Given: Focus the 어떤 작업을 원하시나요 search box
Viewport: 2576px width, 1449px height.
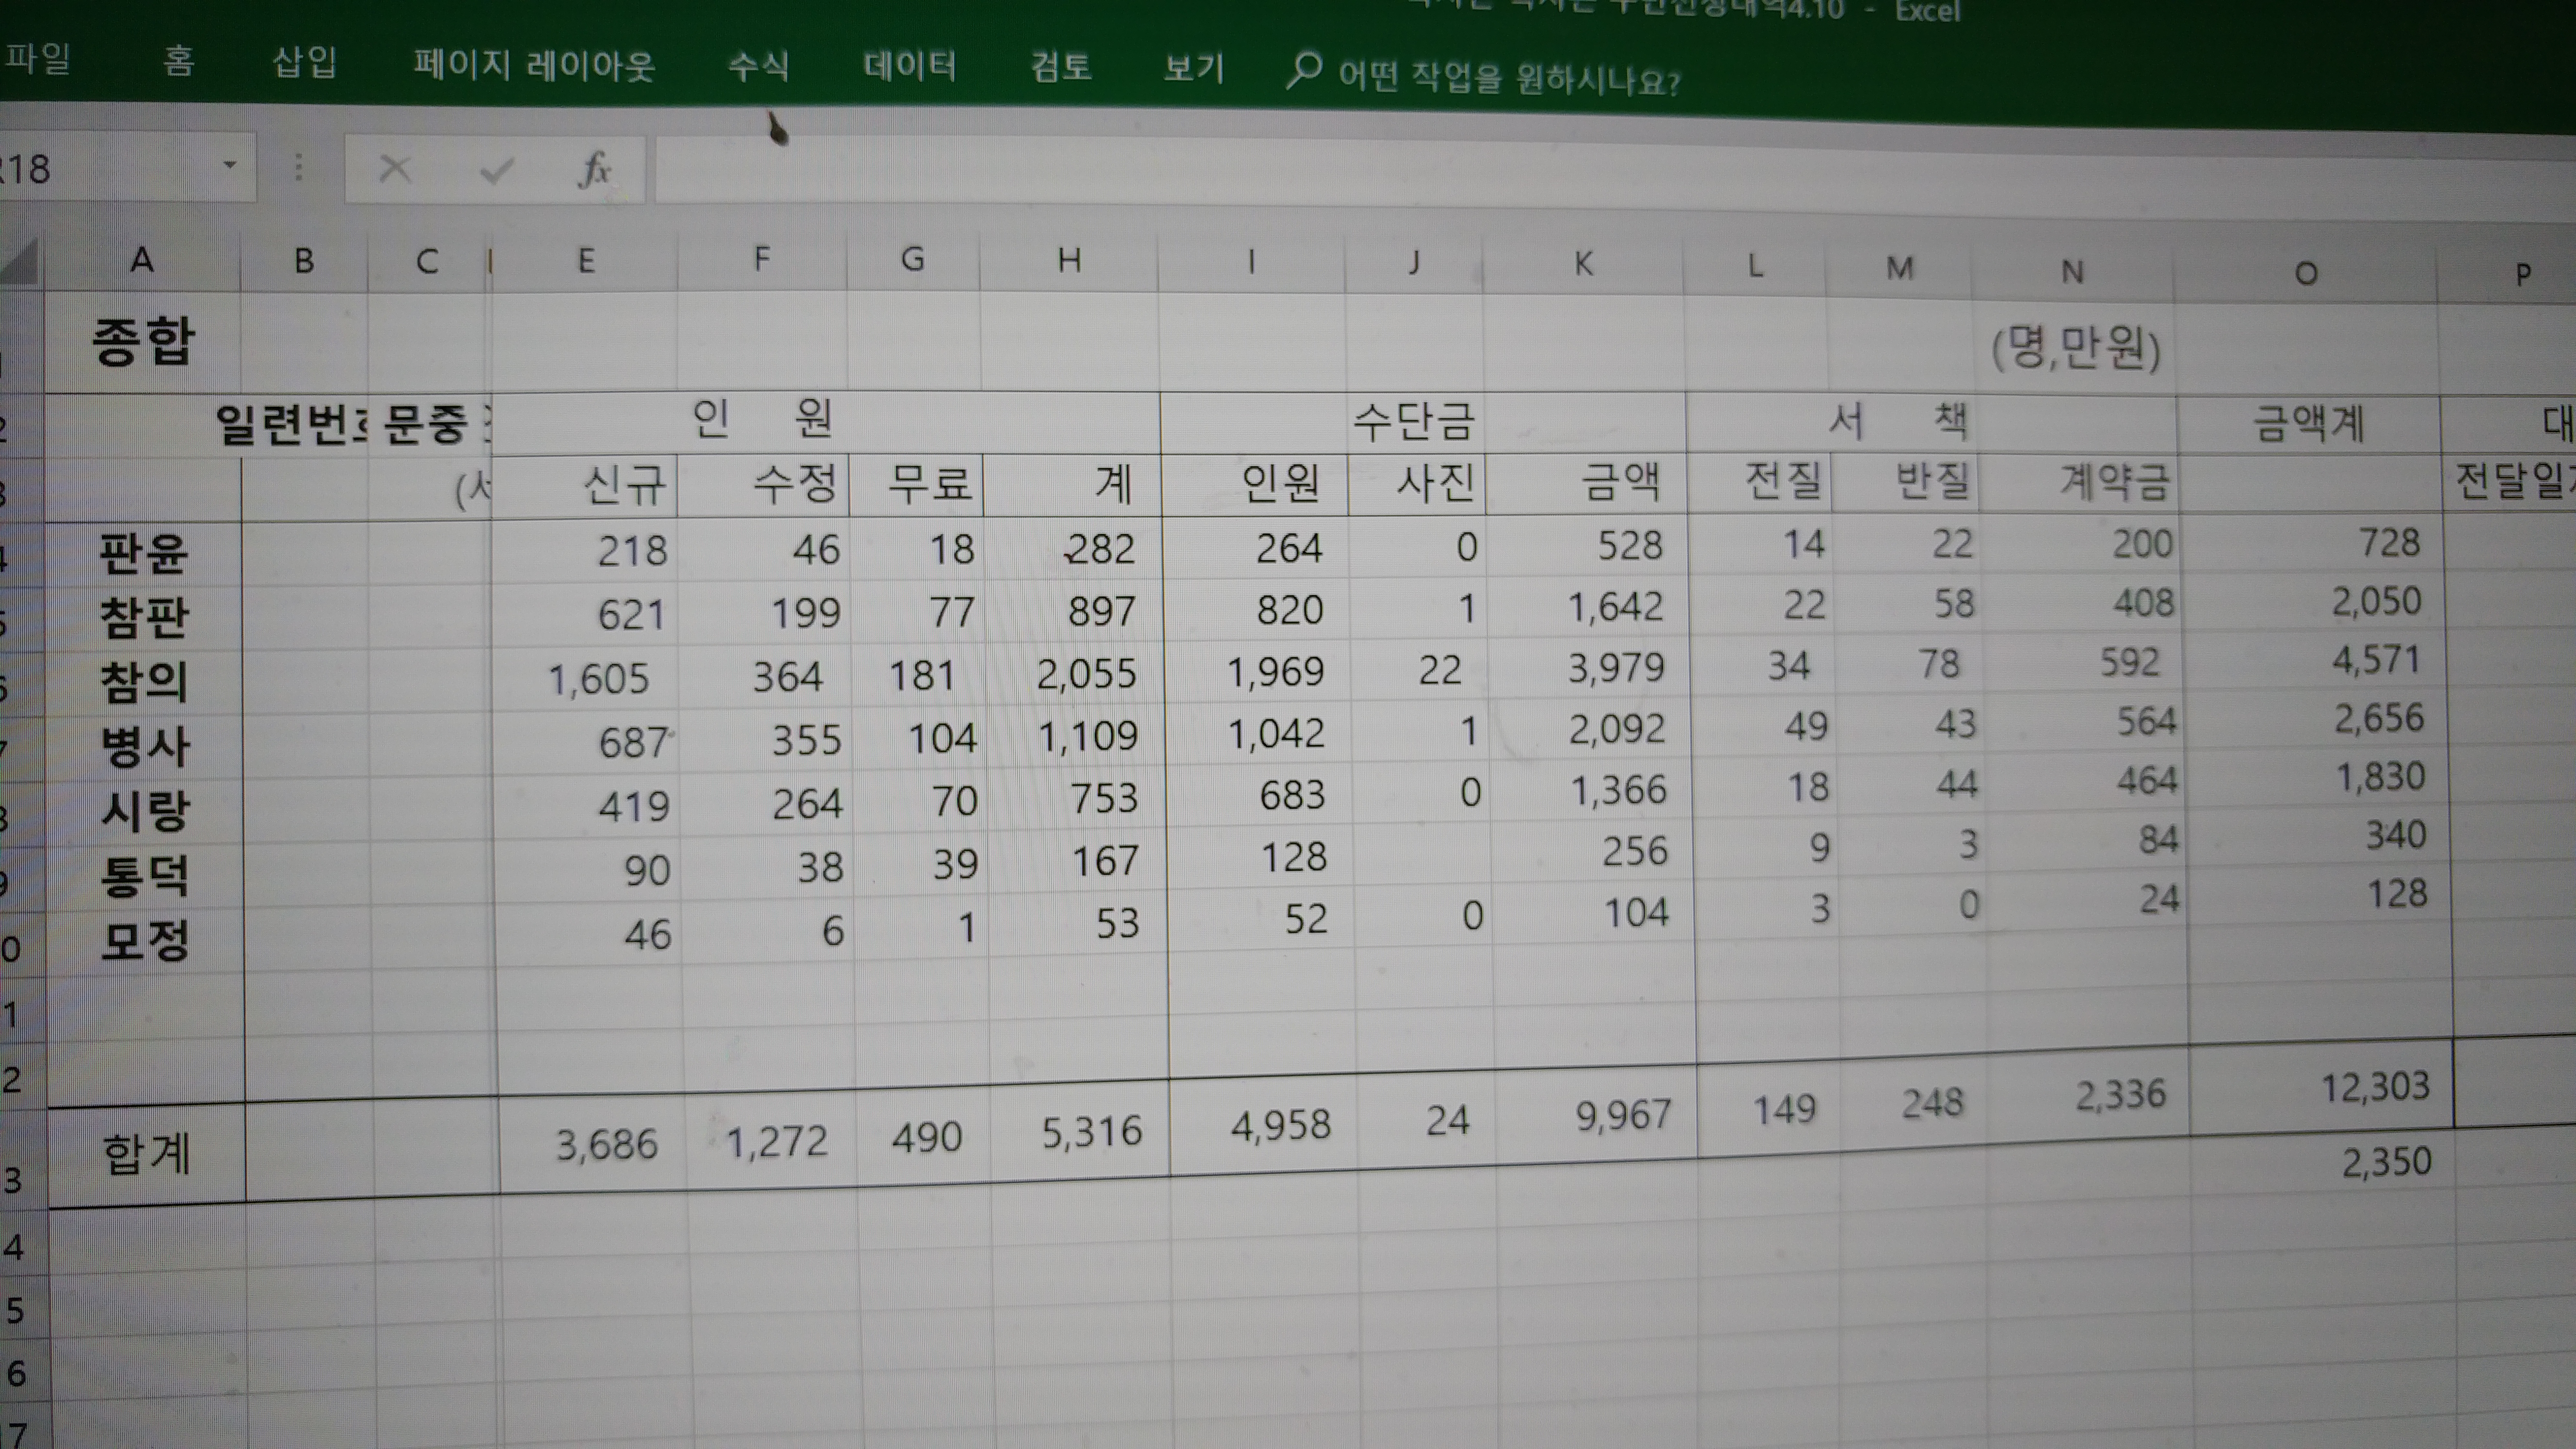Looking at the screenshot, I should [x=1510, y=78].
